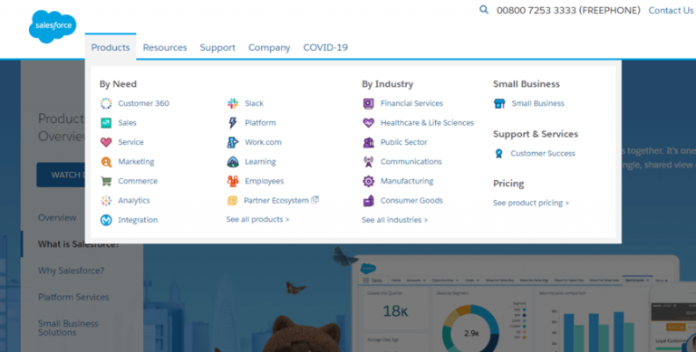
Task: Click the Financial Services safe icon
Action: [x=369, y=104]
